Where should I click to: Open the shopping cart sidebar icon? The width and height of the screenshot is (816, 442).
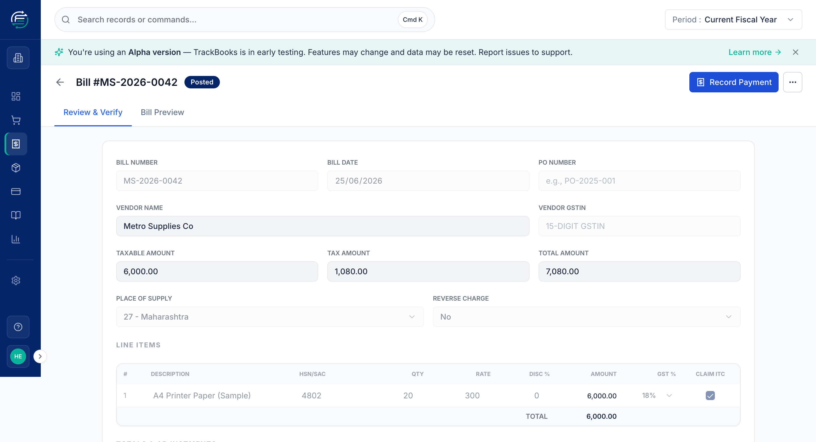[x=16, y=120]
